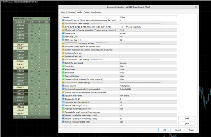Click the Highlight current calculated row icon
Viewport: 211px width, 137px height.
[x=63, y=109]
